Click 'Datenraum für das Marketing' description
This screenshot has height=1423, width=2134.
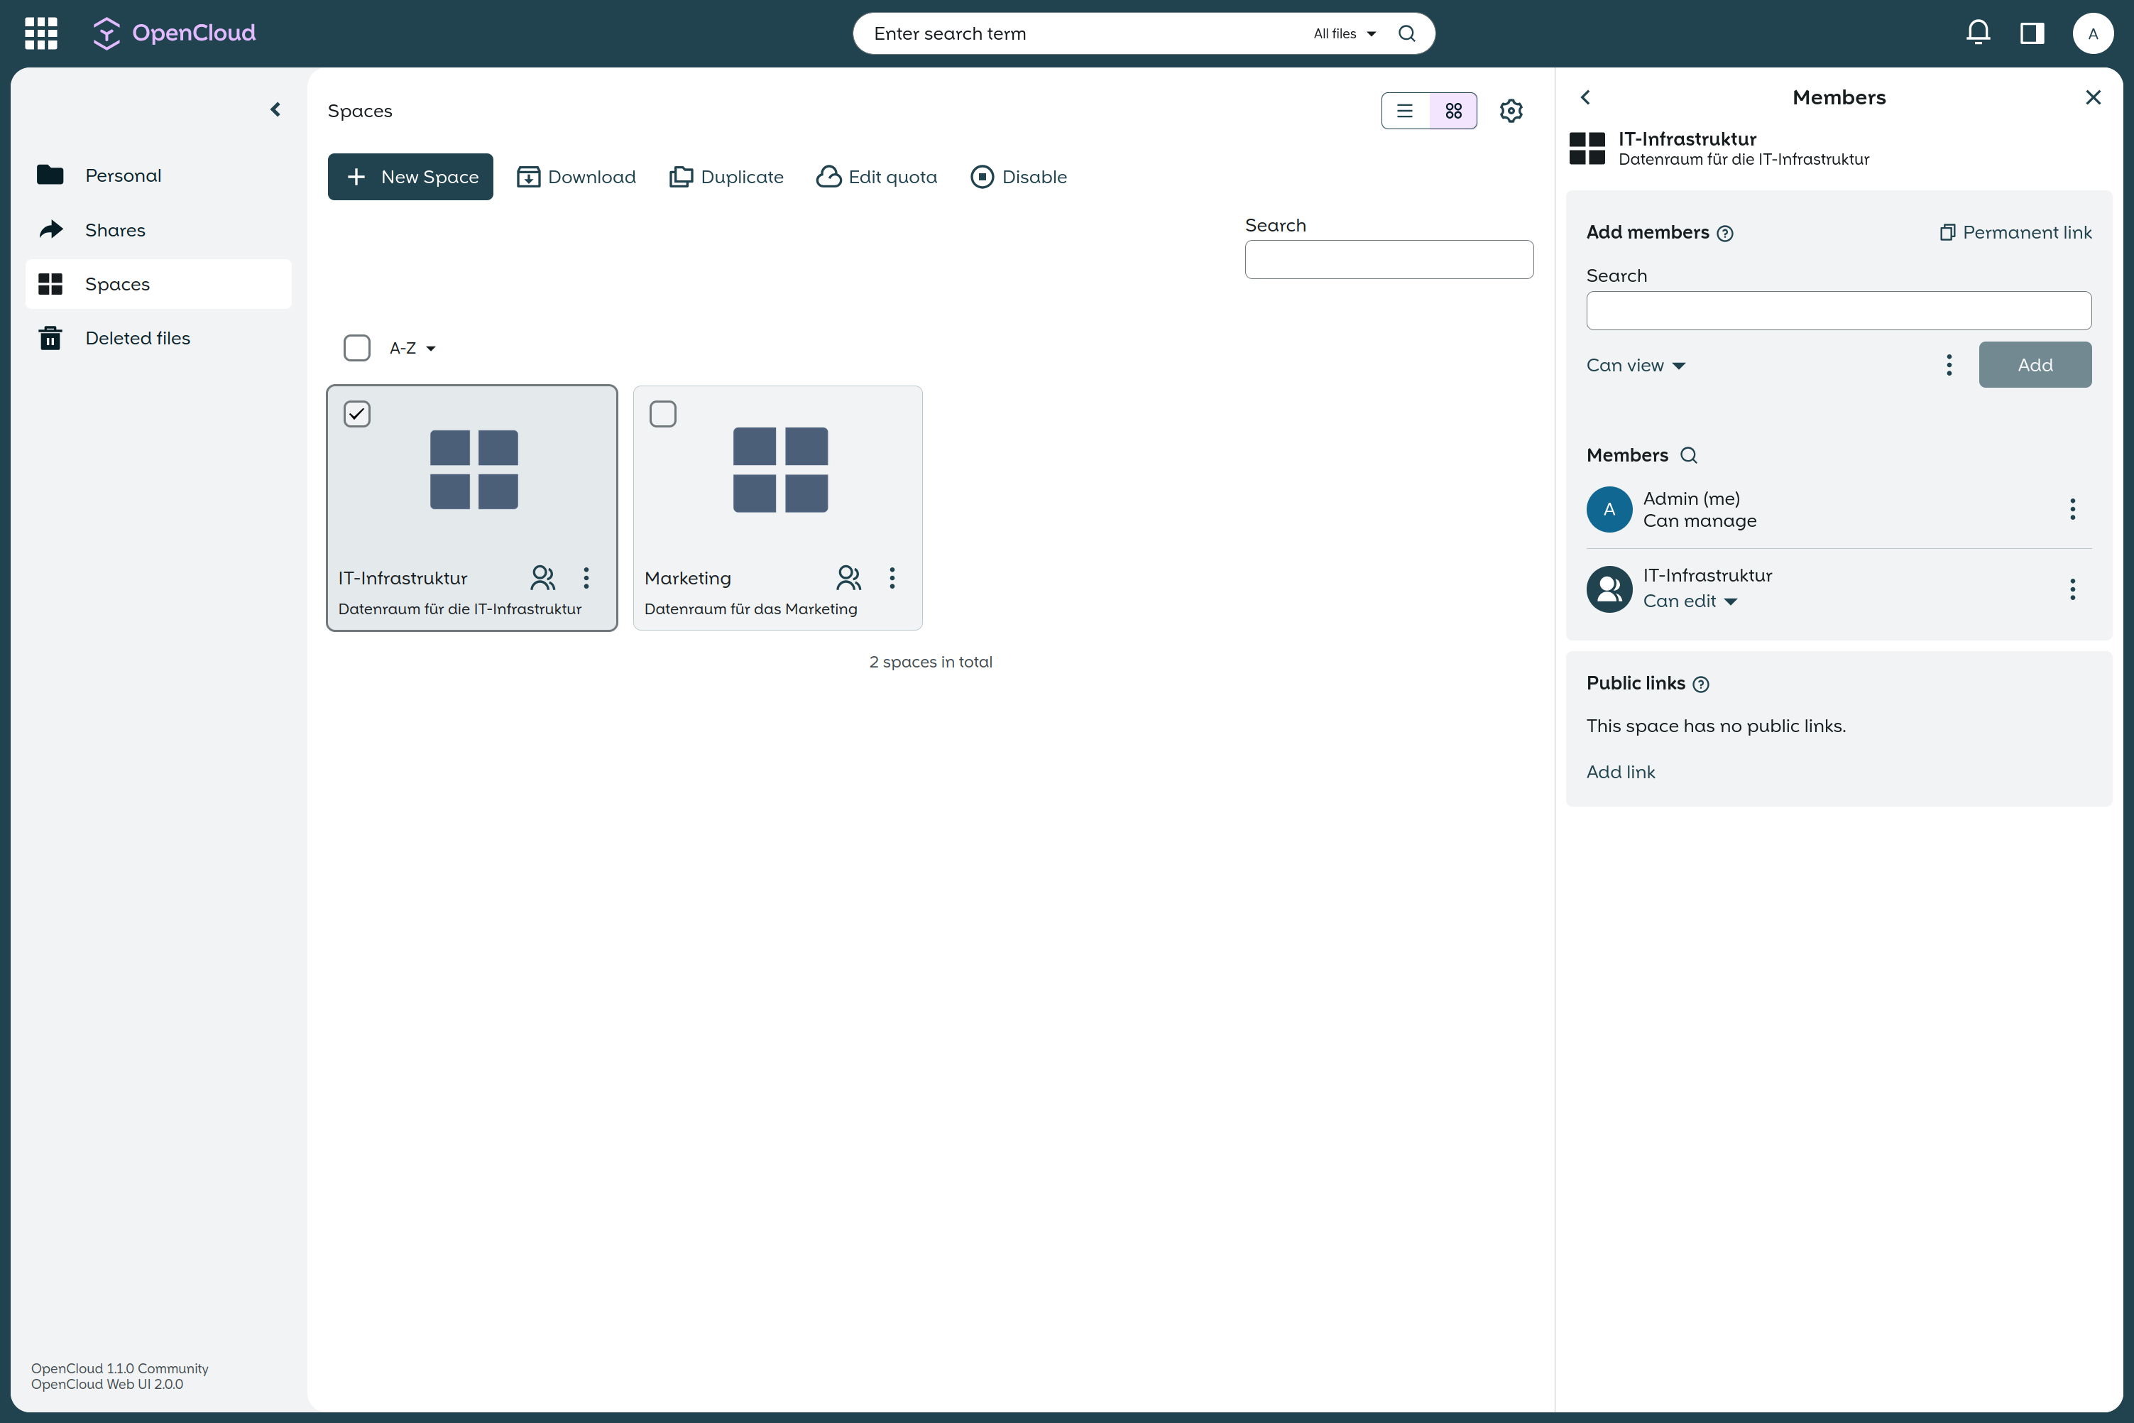coord(750,609)
